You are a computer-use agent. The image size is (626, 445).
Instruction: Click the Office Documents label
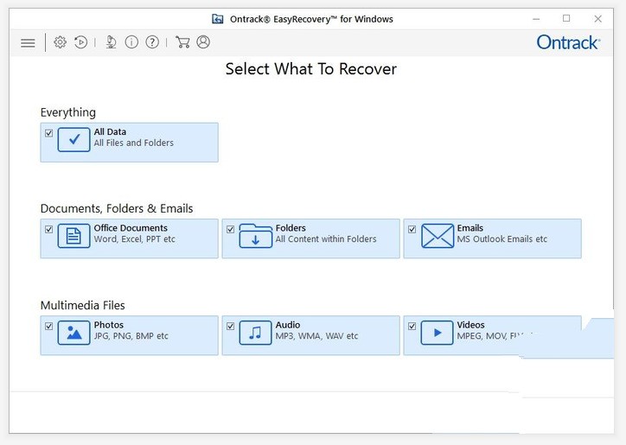pyautogui.click(x=131, y=228)
